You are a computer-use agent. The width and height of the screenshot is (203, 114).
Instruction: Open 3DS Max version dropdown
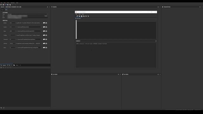(13, 43)
